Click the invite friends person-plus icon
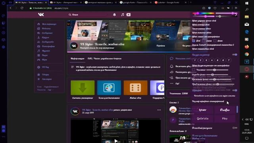This screenshot has width=254, height=143. coord(171,78)
